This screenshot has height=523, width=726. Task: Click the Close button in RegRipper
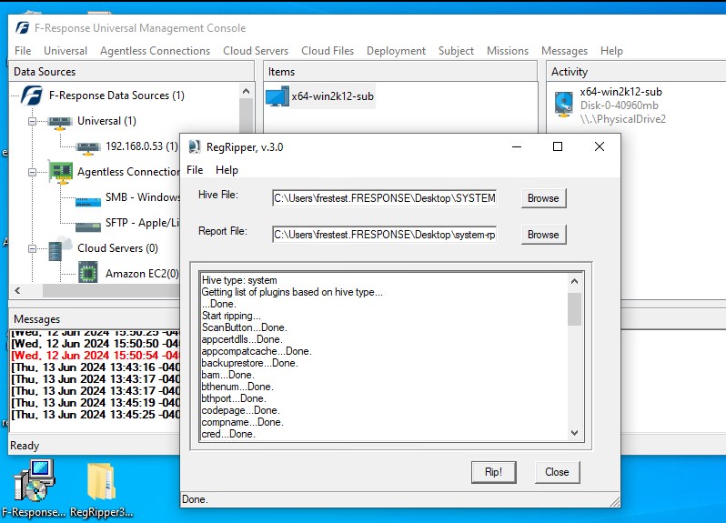pyautogui.click(x=557, y=472)
